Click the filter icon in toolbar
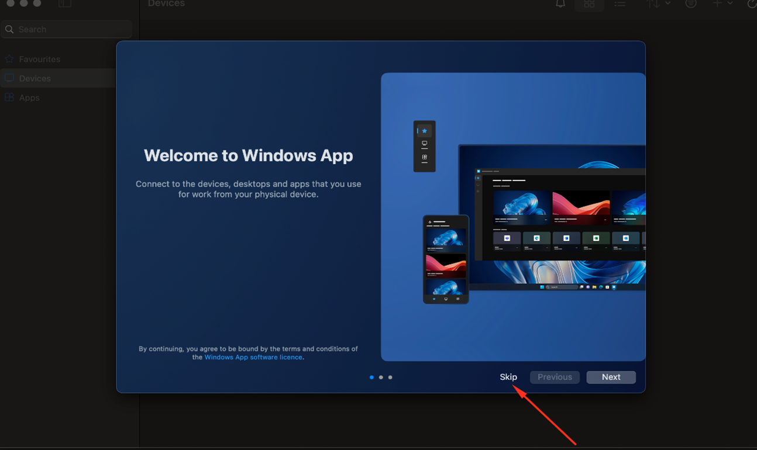This screenshot has height=450, width=757. [x=691, y=4]
